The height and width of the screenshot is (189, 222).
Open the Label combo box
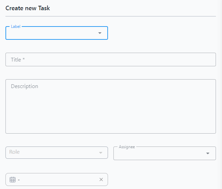(57, 33)
